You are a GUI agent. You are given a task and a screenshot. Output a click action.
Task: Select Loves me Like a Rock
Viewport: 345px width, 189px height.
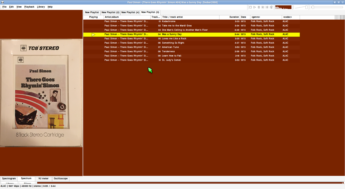(191, 39)
